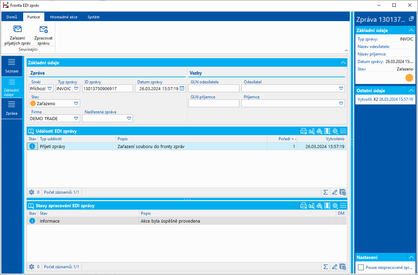Click pencil edit icon under Stavy zpracování grid
Image resolution: width=418 pixels, height=275 pixels.
[x=334, y=267]
